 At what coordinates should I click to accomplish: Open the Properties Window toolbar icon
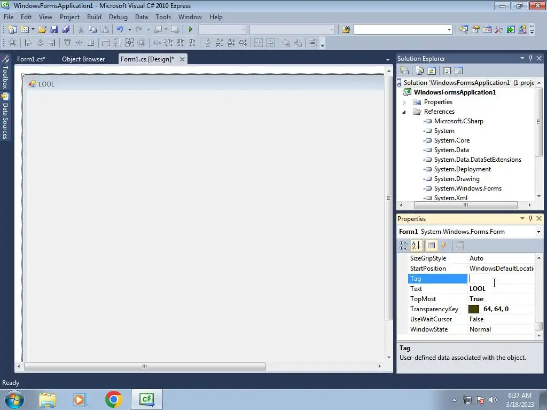pos(475,30)
